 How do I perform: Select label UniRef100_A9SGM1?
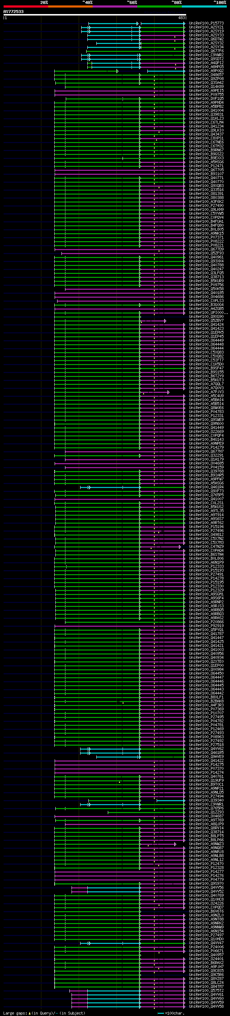click(x=206, y=594)
